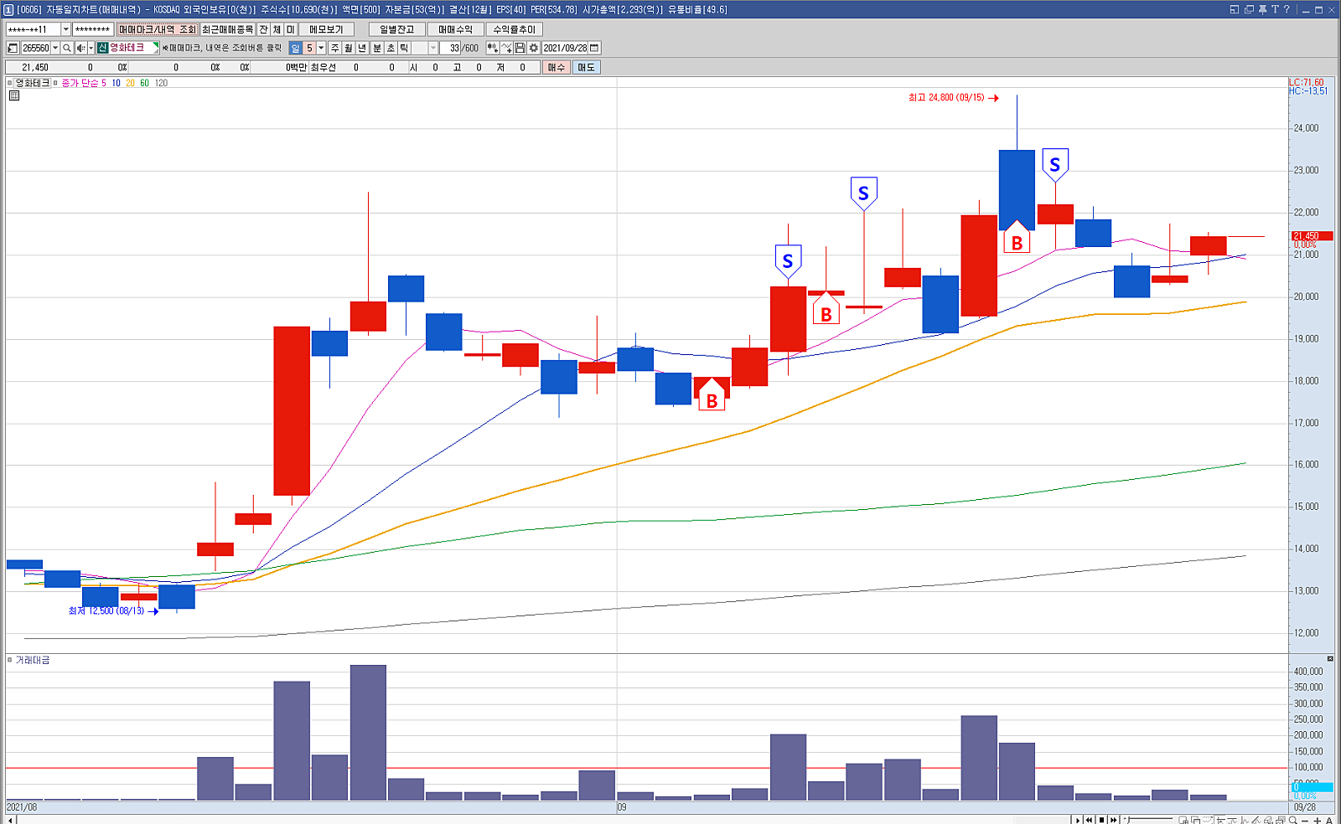Open the account number dropdown
1341x824 pixels.
pos(66,29)
